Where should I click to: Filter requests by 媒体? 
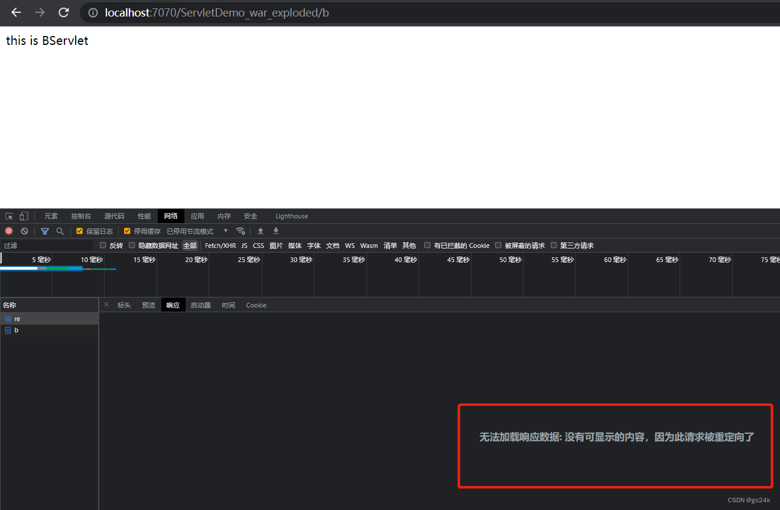pos(295,246)
